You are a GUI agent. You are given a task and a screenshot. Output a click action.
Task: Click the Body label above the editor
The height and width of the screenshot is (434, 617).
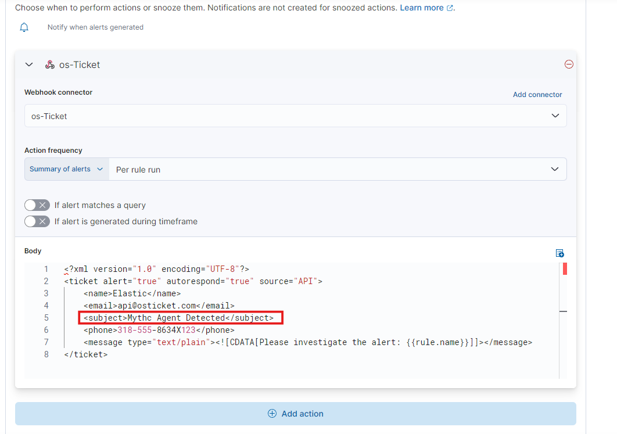click(x=33, y=250)
